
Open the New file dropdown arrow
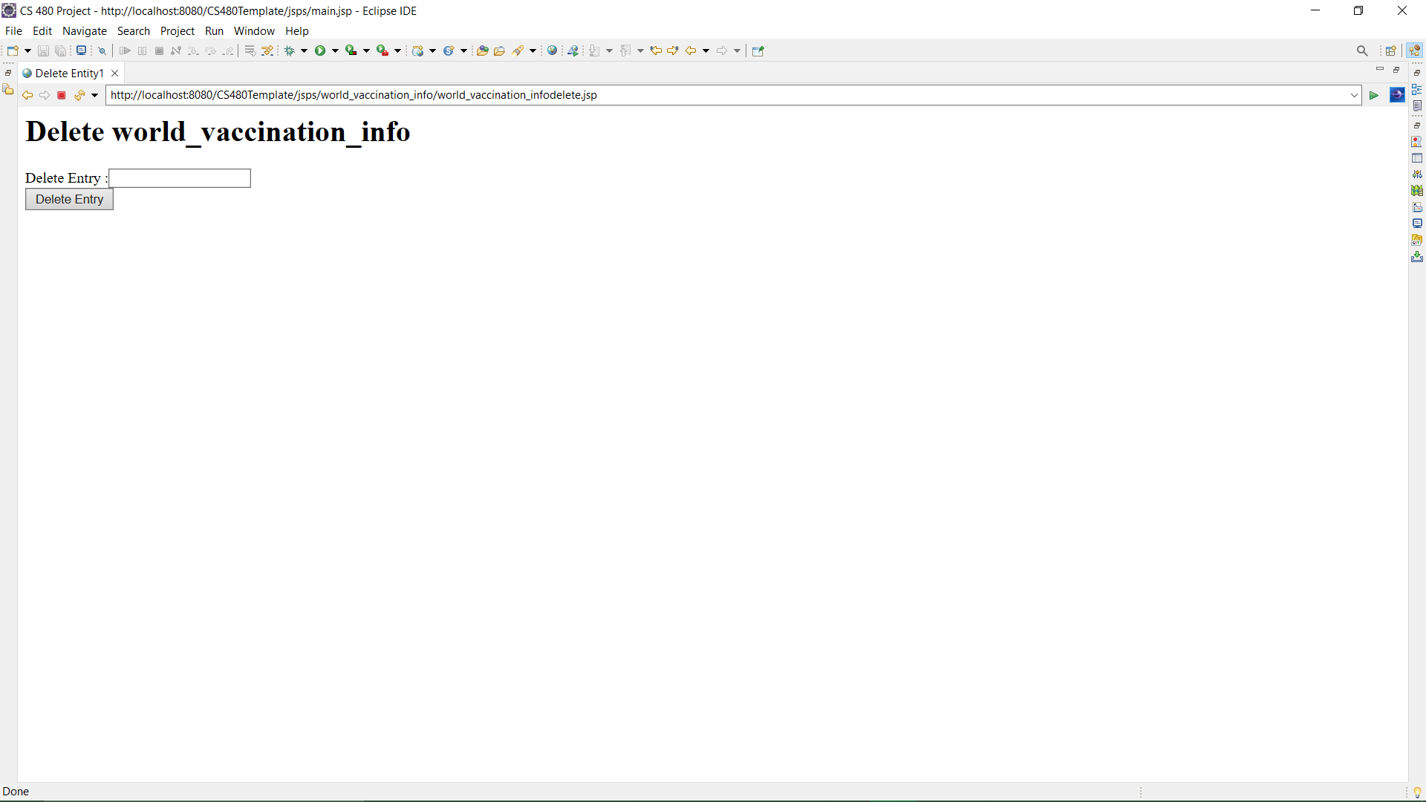(x=28, y=50)
